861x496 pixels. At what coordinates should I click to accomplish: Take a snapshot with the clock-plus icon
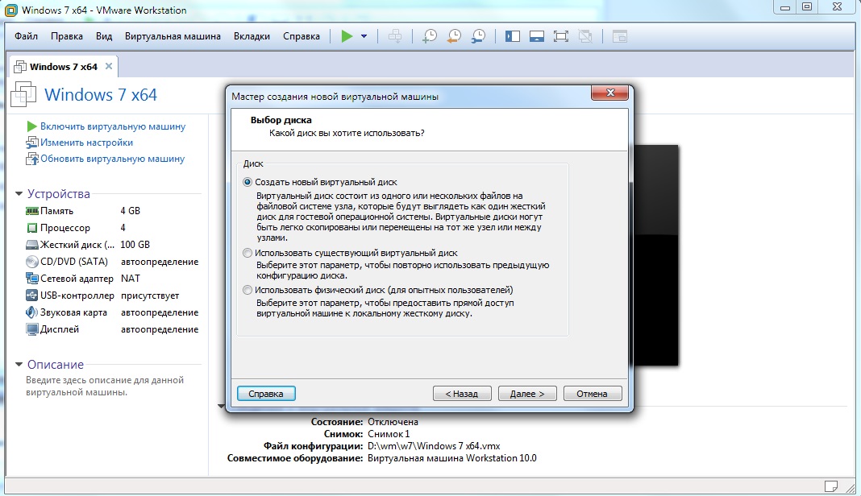tap(430, 36)
